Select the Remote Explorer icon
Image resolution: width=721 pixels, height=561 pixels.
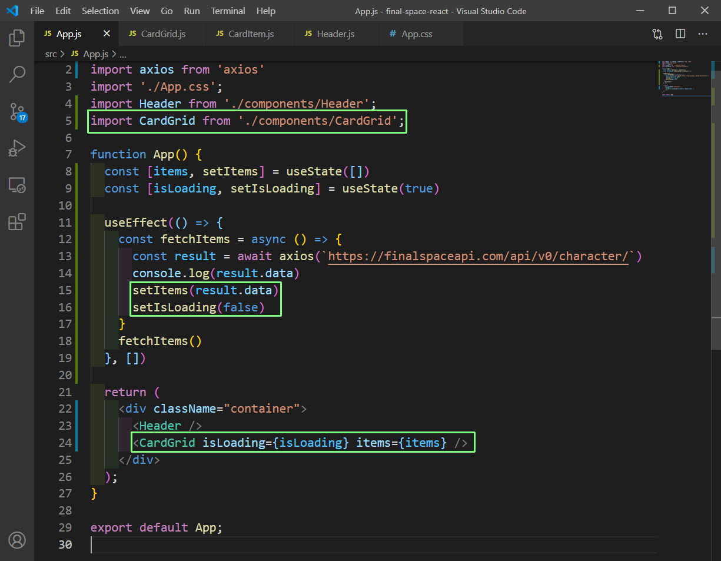[x=16, y=185]
